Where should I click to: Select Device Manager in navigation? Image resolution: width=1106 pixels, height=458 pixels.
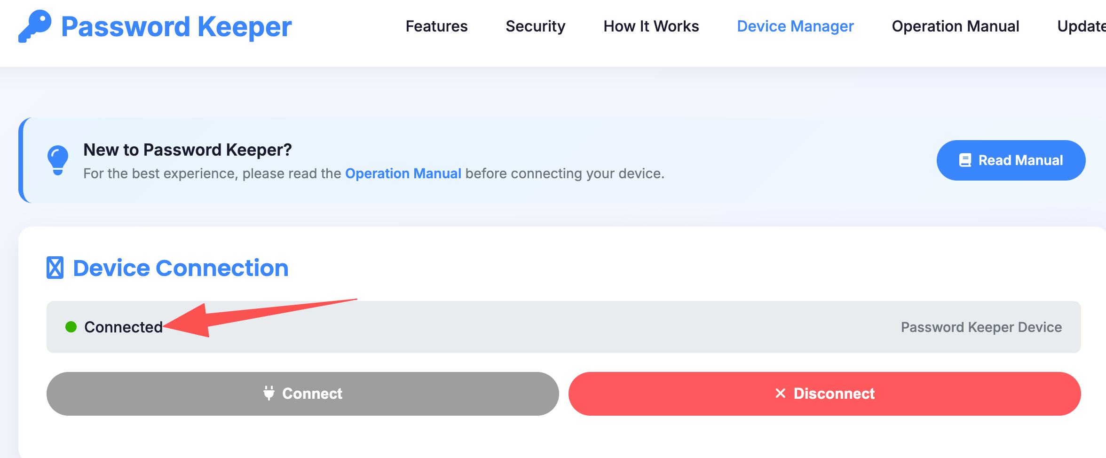(795, 26)
